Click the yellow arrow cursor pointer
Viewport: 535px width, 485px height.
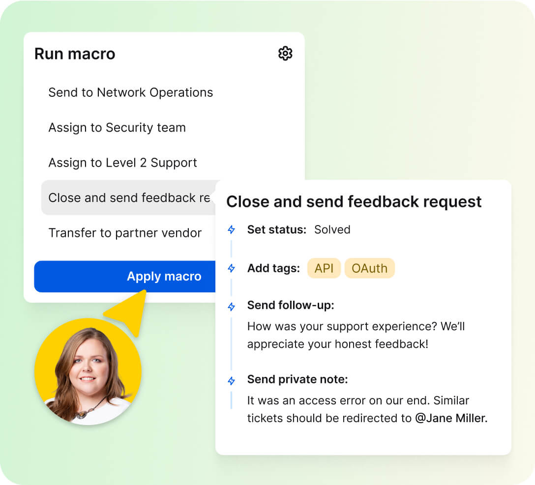[129, 311]
